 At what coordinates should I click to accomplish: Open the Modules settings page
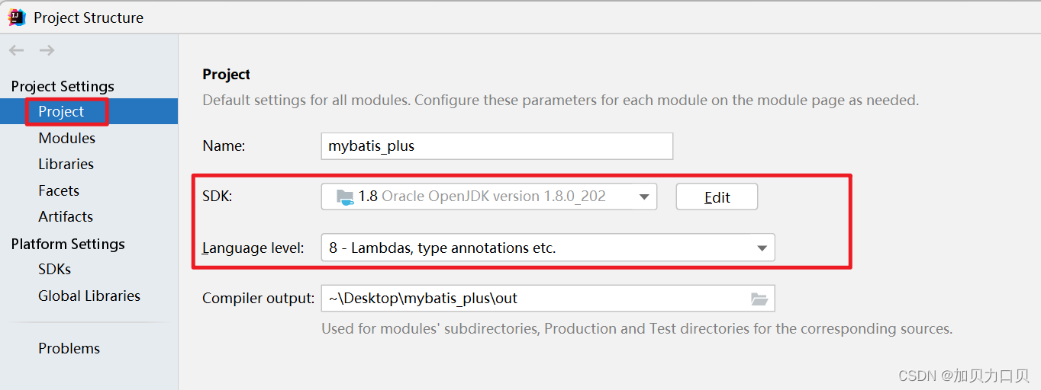coord(66,138)
